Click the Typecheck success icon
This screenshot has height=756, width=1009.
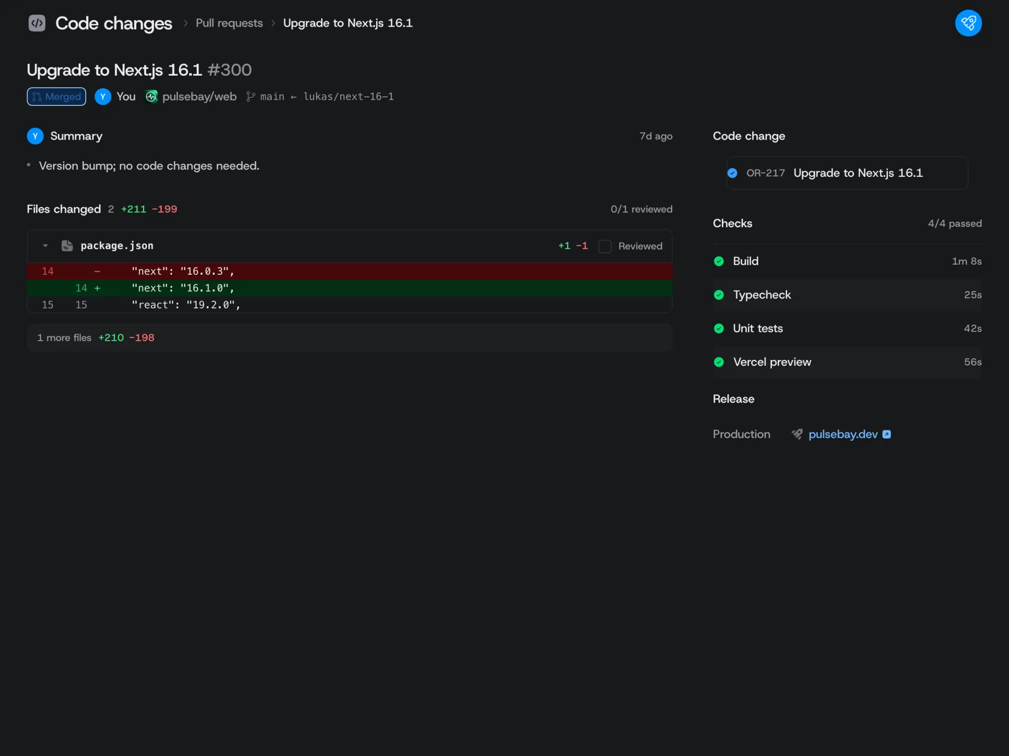click(719, 295)
